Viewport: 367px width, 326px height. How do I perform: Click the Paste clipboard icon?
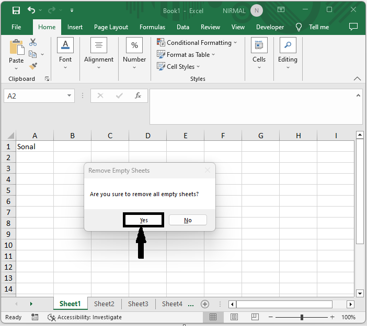point(16,47)
